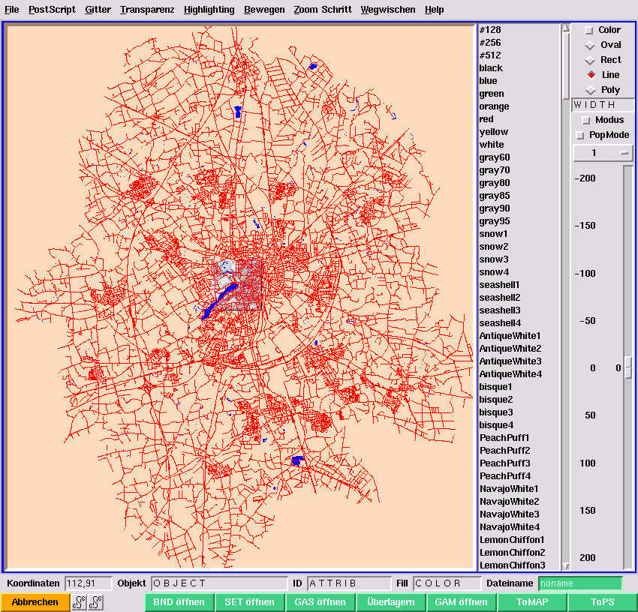638x612 pixels.
Task: Expand the Transparenz menu
Action: point(147,10)
